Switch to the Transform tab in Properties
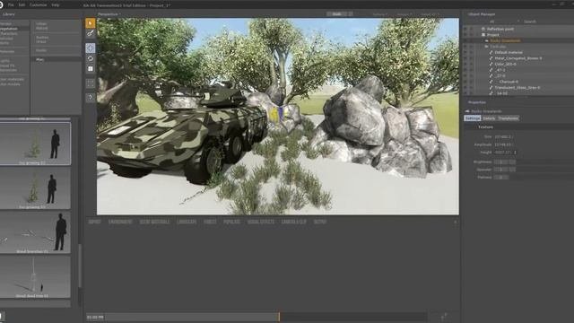 tap(509, 118)
